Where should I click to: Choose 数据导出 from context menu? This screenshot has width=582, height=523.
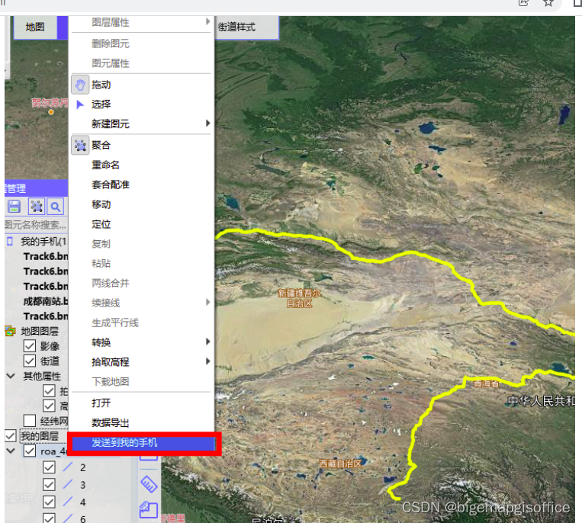[141, 423]
